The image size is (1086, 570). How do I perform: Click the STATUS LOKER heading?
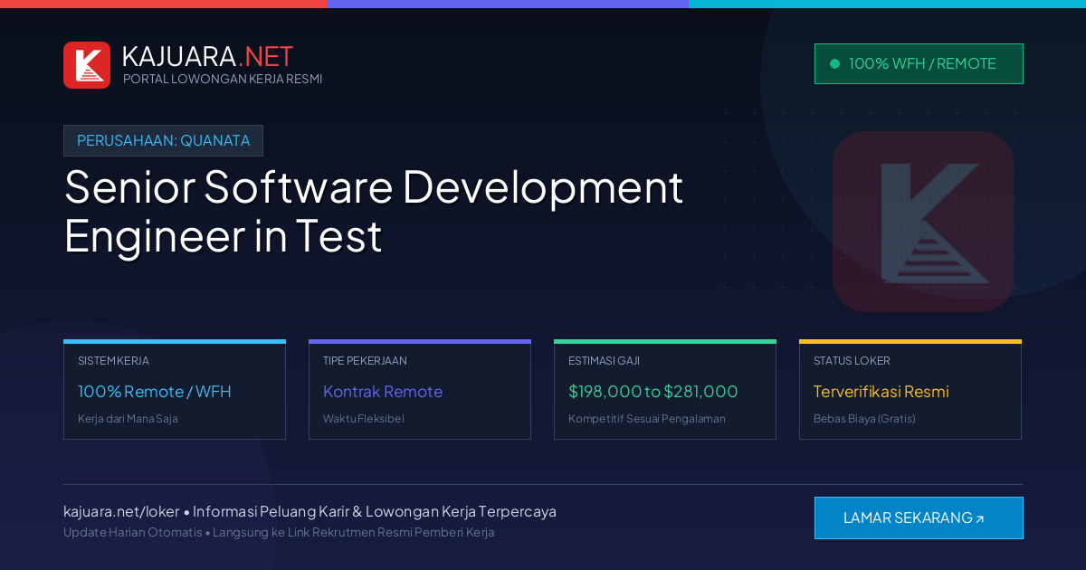tap(852, 360)
